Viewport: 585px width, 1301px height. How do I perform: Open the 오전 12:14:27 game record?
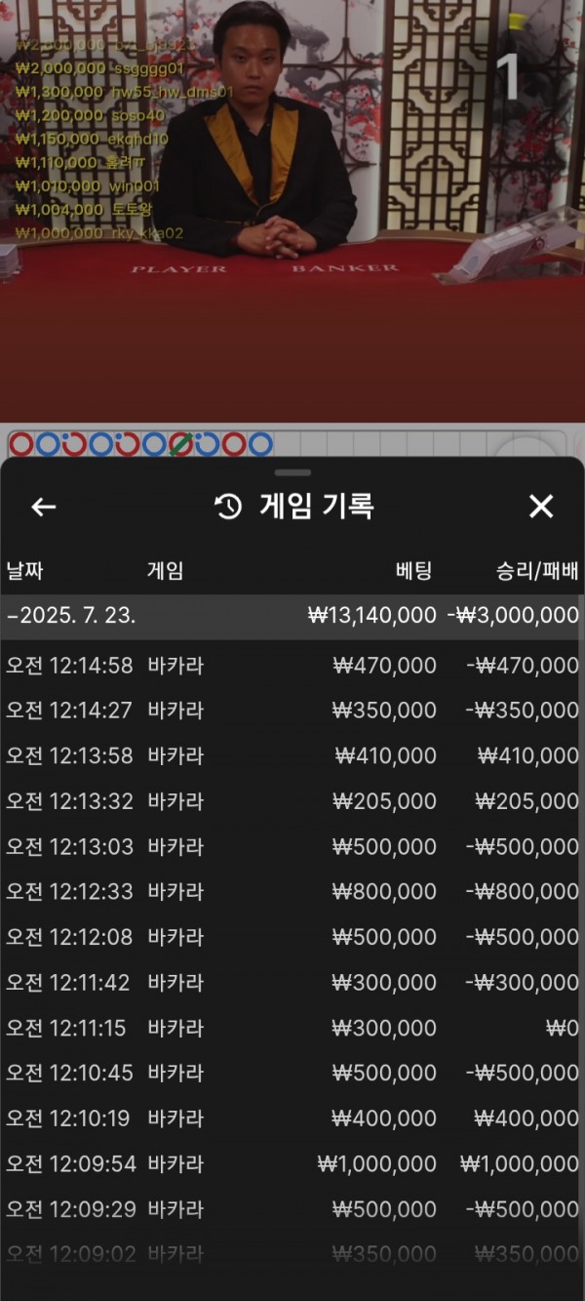tap(292, 711)
